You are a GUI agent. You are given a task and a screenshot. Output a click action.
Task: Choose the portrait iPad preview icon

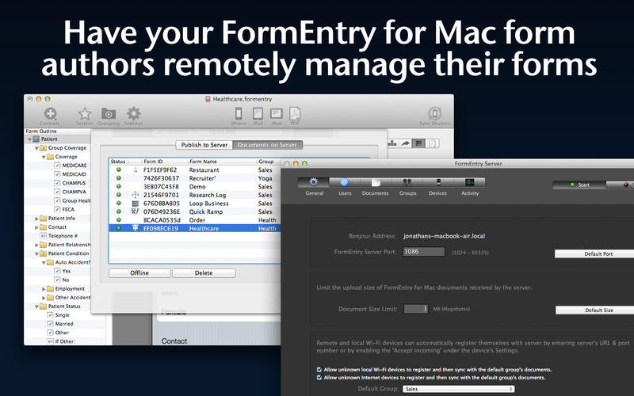258,113
